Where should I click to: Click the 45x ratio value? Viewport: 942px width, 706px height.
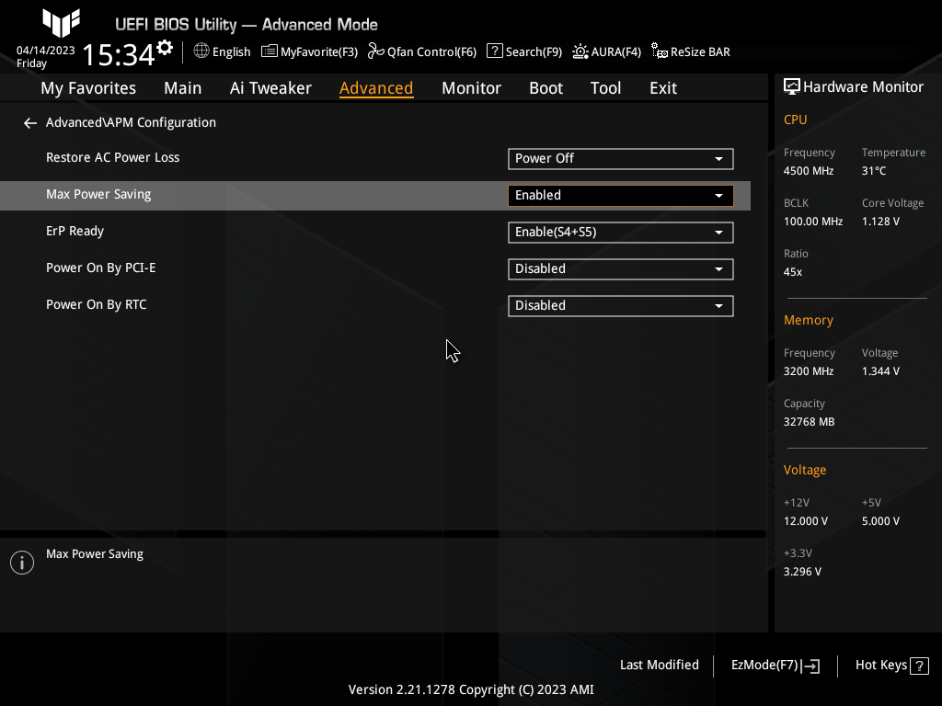pyautogui.click(x=792, y=272)
